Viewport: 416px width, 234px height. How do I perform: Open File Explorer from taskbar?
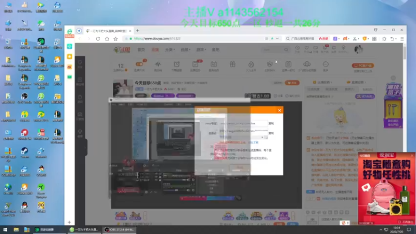(16, 230)
